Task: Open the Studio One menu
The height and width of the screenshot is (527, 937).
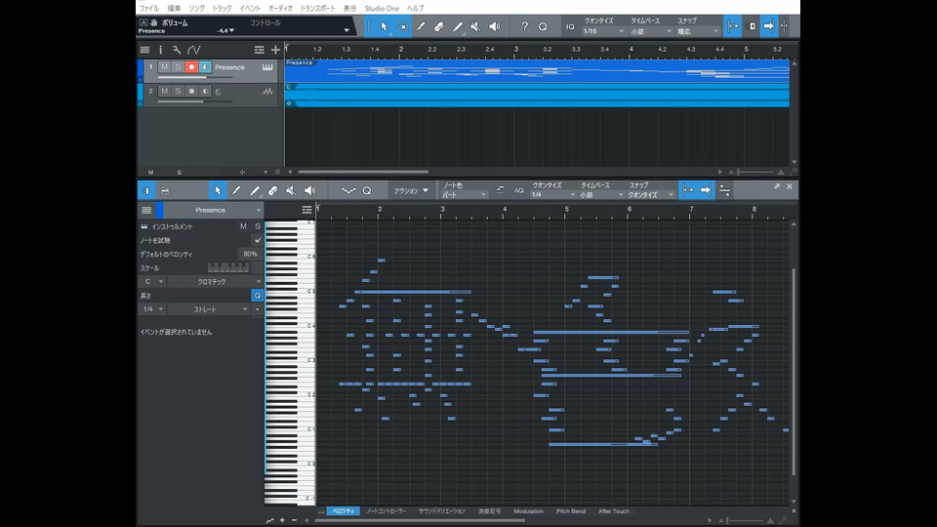Action: (x=382, y=9)
